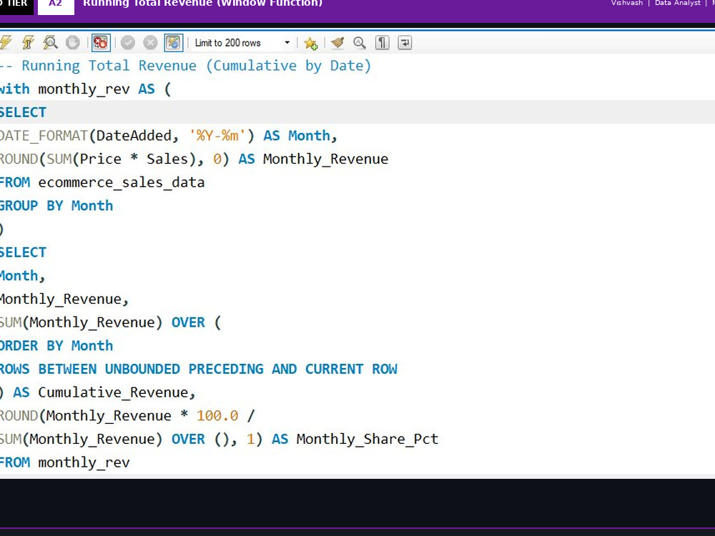Click the Monthly_Revenue alias after AS
The height and width of the screenshot is (536, 715).
[325, 159]
